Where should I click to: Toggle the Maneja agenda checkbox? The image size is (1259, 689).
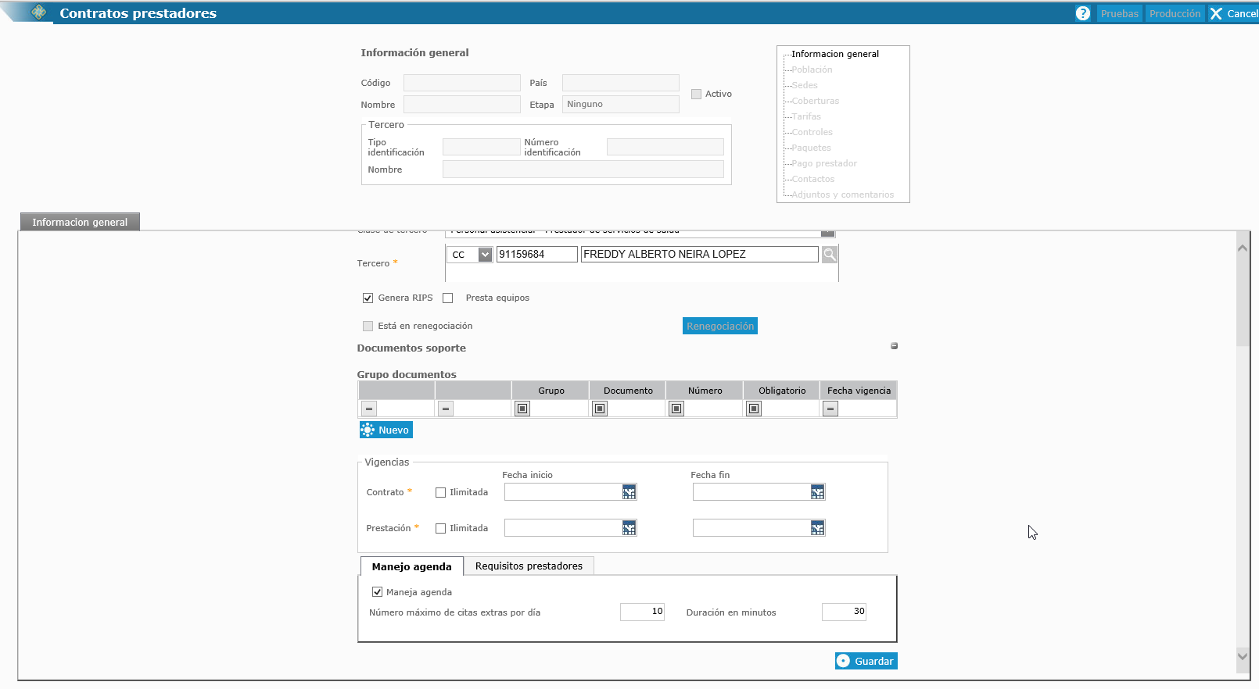378,592
